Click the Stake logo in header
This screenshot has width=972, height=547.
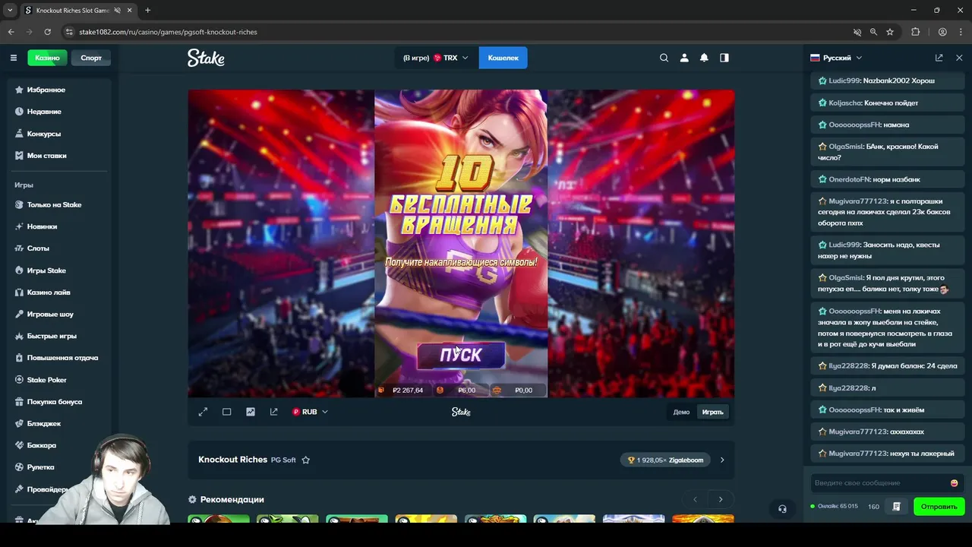coord(206,58)
